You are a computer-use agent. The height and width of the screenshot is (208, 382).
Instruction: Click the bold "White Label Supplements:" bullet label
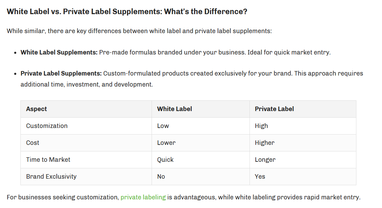pos(59,52)
